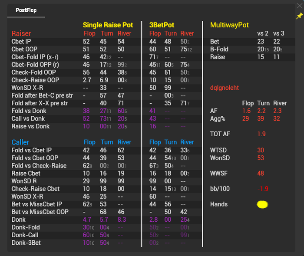Close the PostFlop popup window
Image resolution: width=304 pixels, height=256 pixels.
coord(300,6)
